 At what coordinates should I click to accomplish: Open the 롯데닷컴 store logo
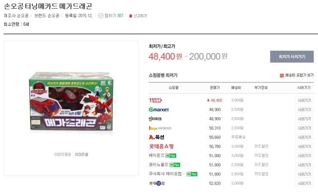(157, 183)
